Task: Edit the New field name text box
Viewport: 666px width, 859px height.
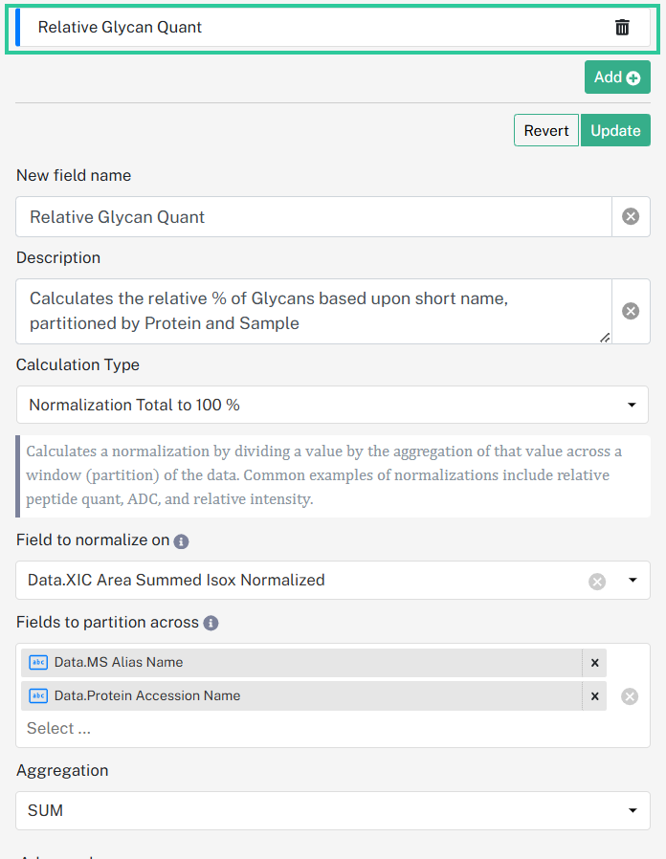Action: [314, 217]
